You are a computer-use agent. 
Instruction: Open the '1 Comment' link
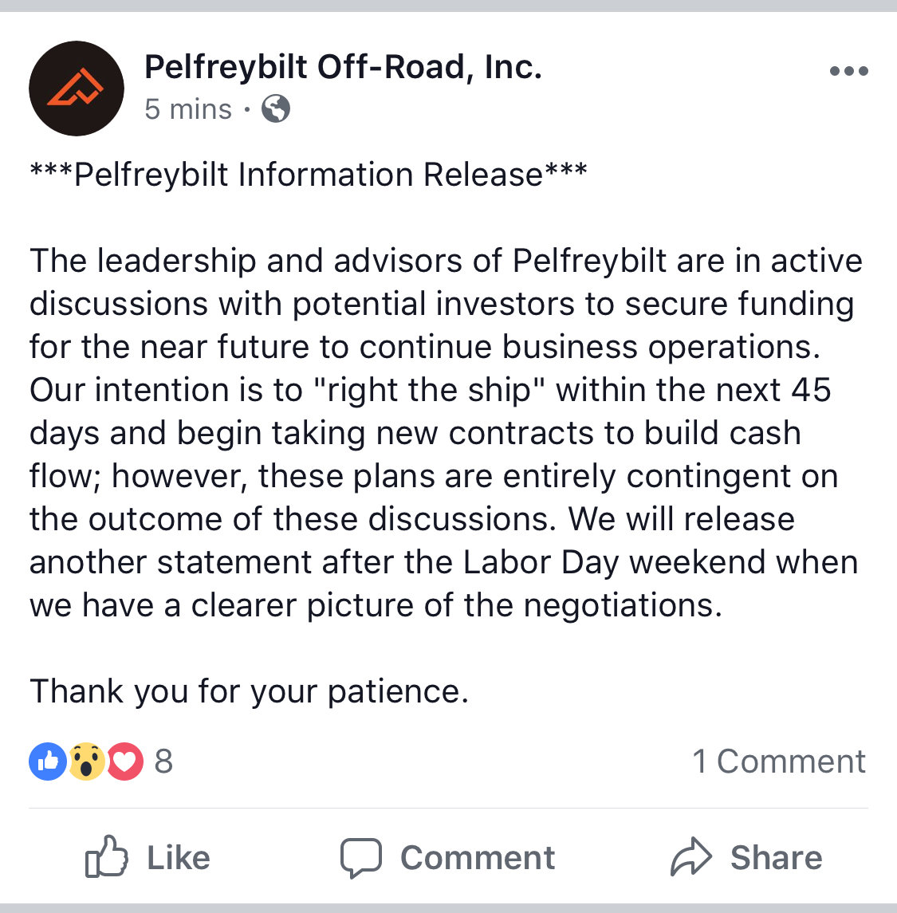(779, 761)
